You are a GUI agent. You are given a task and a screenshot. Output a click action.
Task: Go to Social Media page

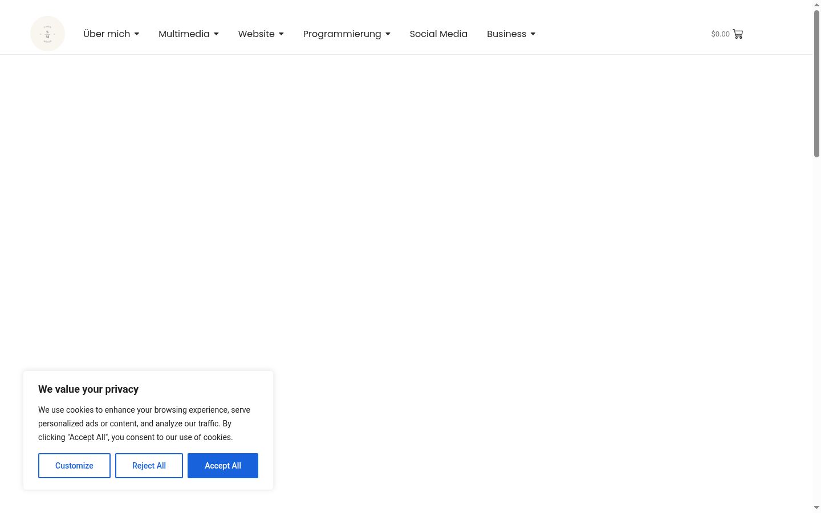click(x=438, y=34)
